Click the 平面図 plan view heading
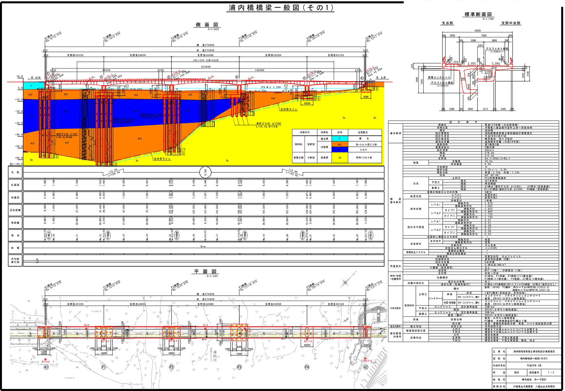This screenshot has width=565, height=391. click(x=205, y=271)
